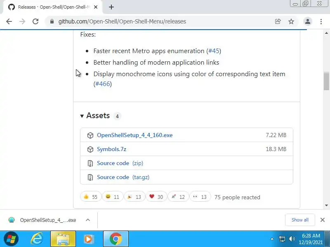
Task: Click the package icon beside Symbols.7z
Action: coord(90,149)
